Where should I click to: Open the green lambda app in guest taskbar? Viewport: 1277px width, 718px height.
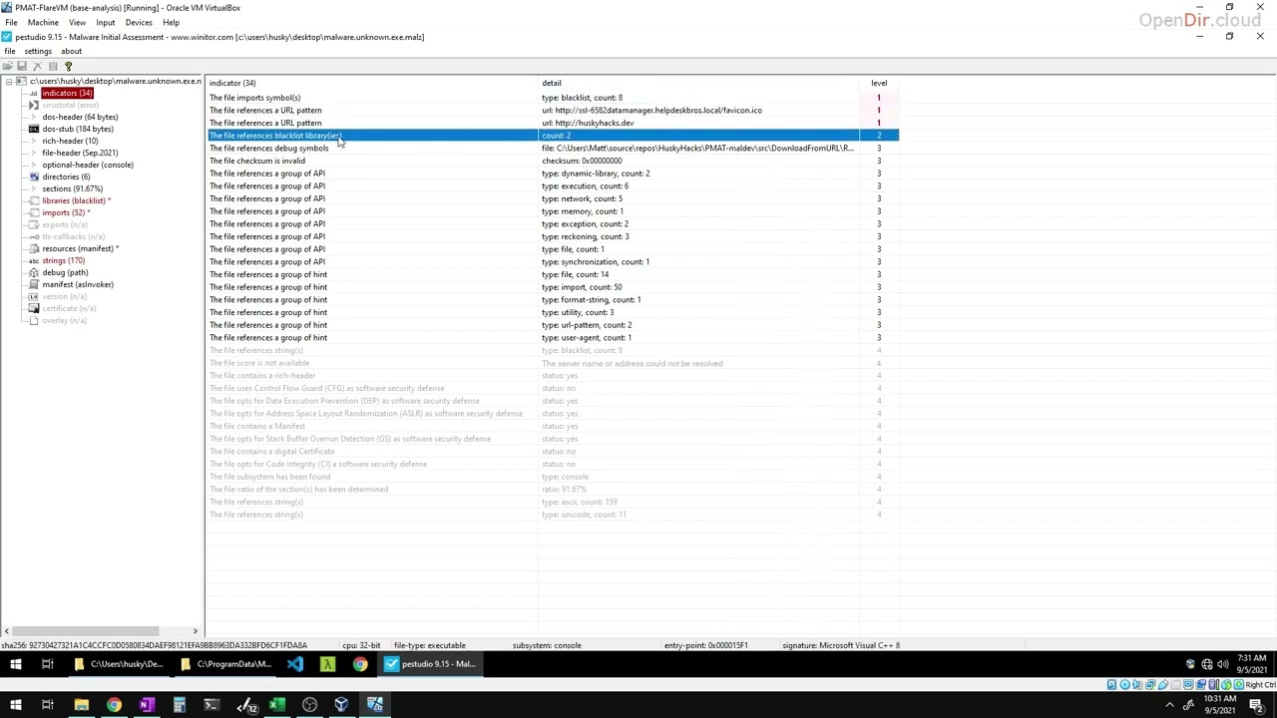coord(327,664)
